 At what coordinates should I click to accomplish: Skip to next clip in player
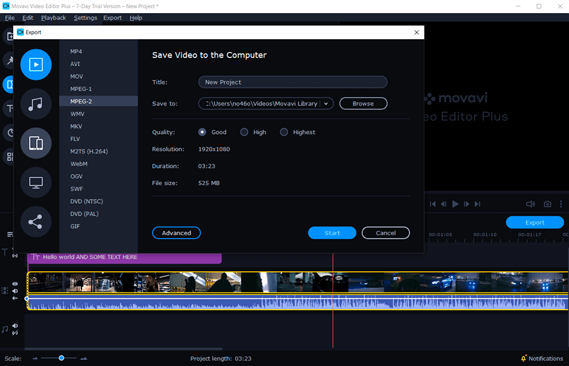click(478, 204)
